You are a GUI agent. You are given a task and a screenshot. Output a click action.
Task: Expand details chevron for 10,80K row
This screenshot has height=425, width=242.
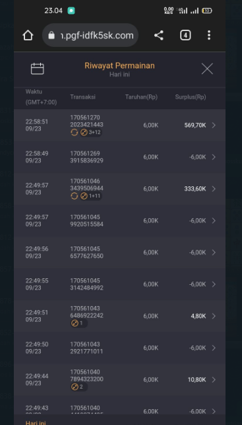click(x=214, y=379)
